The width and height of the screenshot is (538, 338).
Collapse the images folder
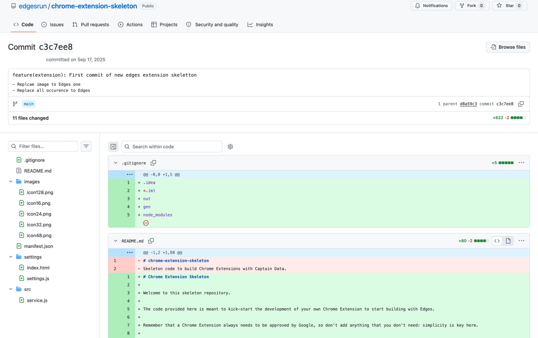coord(11,182)
